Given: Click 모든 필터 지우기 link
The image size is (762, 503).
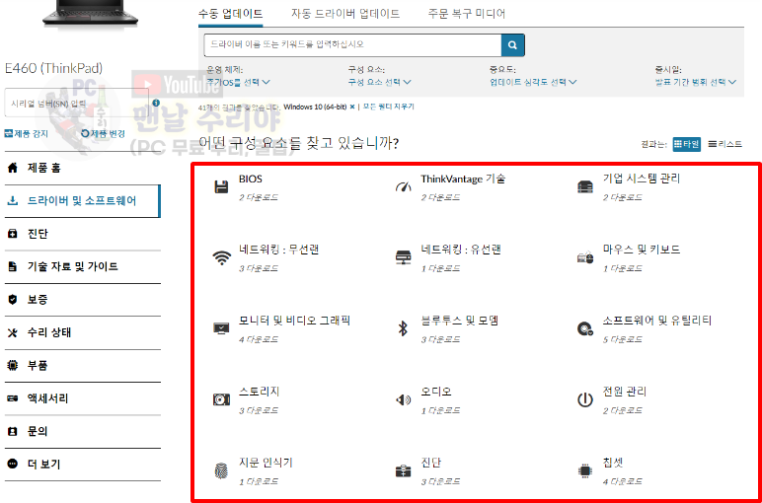Looking at the screenshot, I should pyautogui.click(x=389, y=107).
